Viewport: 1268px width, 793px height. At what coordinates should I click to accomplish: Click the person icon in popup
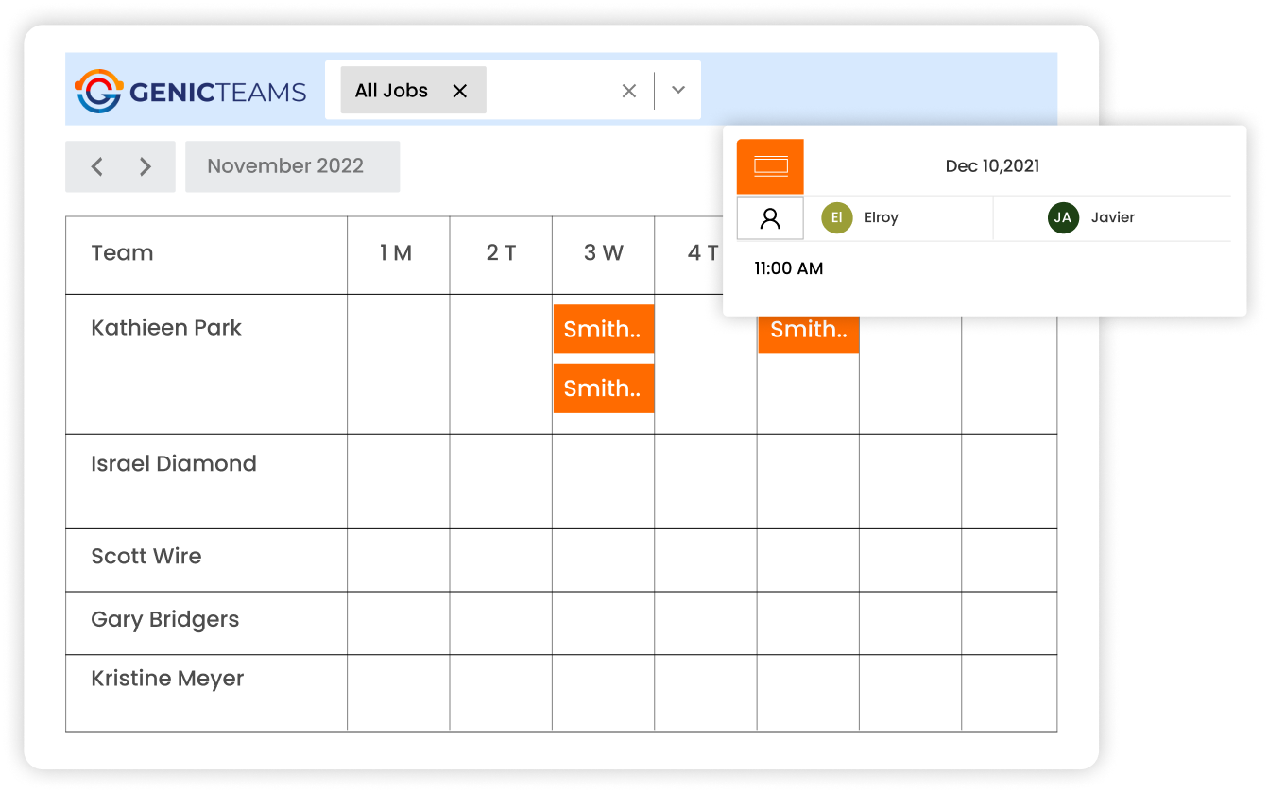pos(770,218)
